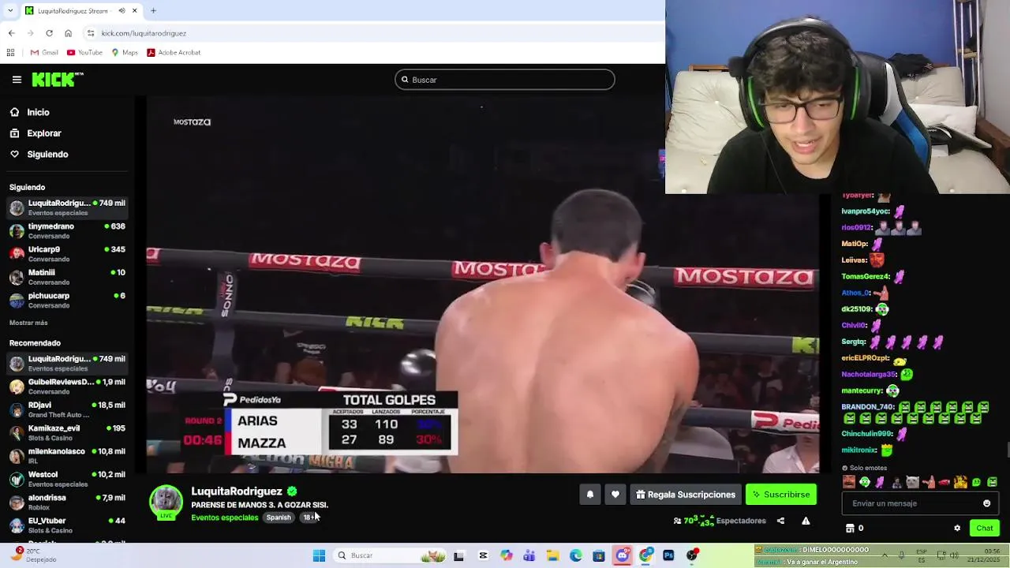Open the Adobe Acrobat bookmark
Viewport: 1010px width, 568px height.
[x=174, y=53]
